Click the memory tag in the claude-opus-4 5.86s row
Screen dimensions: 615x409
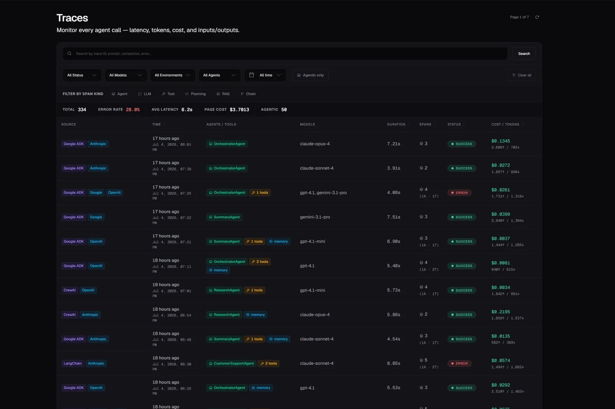tap(256, 315)
